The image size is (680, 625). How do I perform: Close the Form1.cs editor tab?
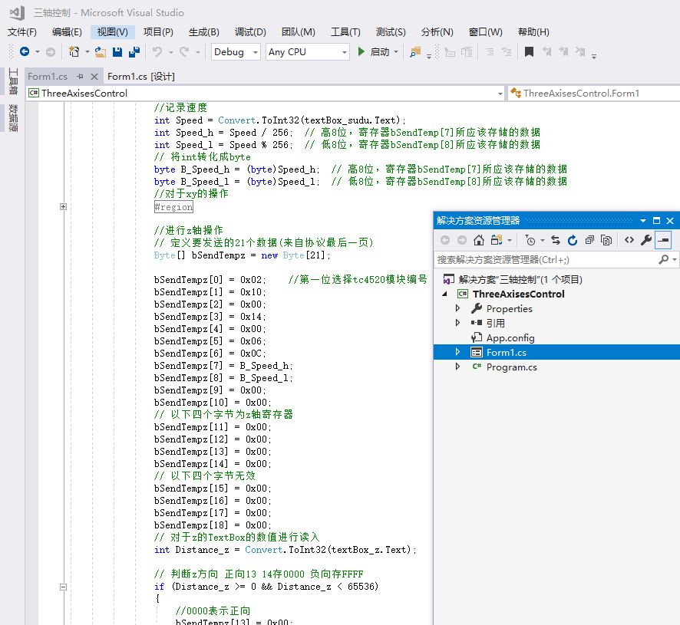pos(94,77)
